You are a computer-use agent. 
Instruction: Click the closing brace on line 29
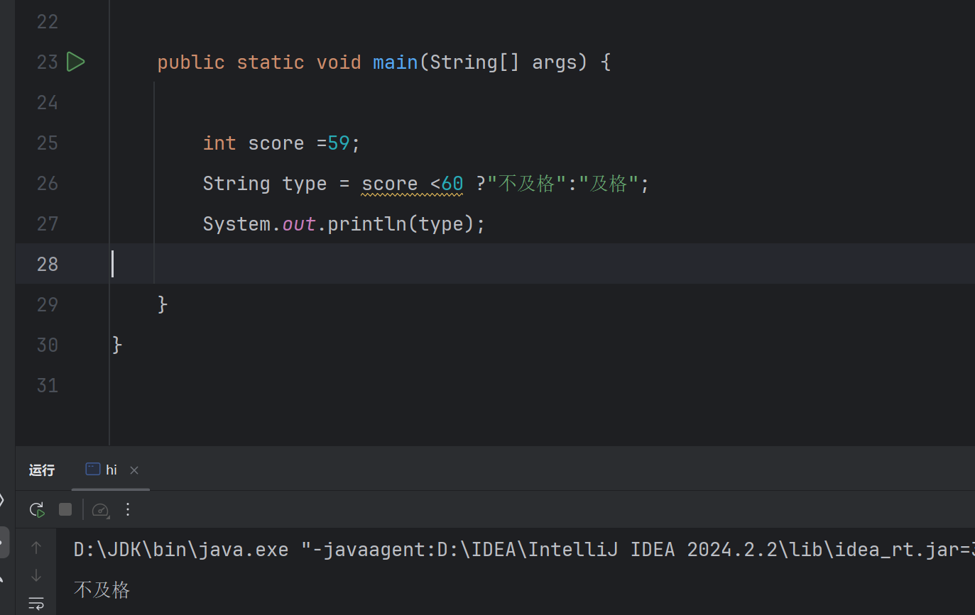click(163, 305)
